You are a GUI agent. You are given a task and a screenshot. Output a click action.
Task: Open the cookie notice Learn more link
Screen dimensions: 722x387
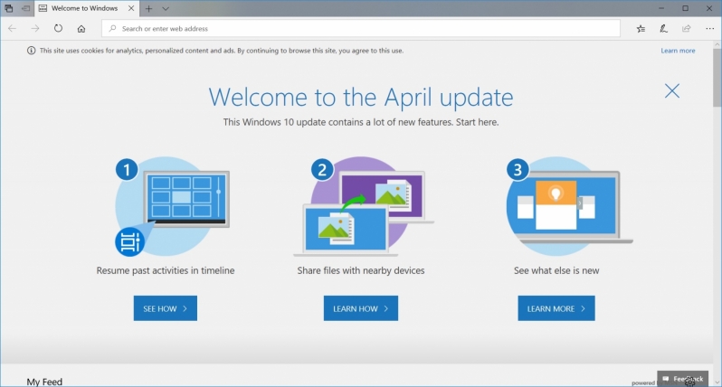tap(678, 51)
